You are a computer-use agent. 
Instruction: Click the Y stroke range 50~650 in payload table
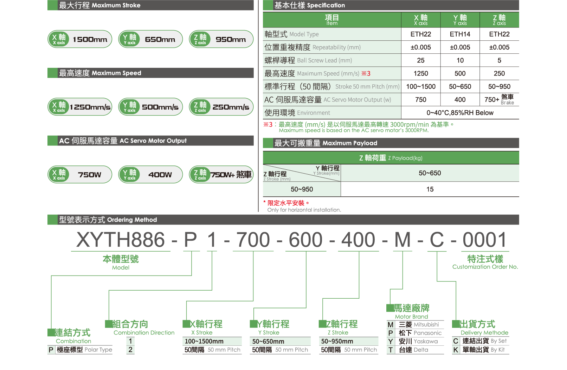coord(430,173)
